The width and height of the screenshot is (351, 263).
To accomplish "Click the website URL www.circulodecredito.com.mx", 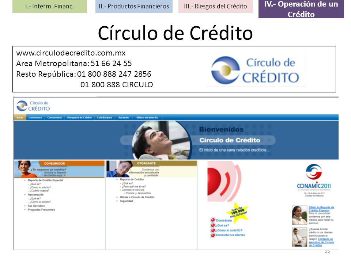I will [x=71, y=53].
